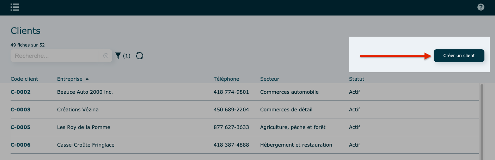The width and height of the screenshot is (495, 160).
Task: Open client code C-0005
Action: tap(20, 127)
